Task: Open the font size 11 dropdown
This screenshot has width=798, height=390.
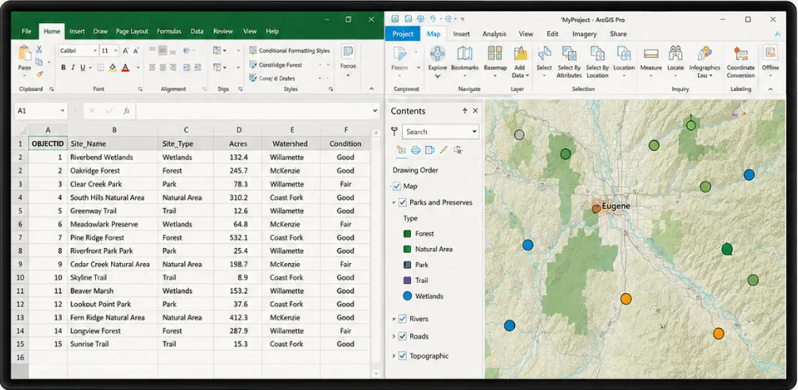Action: point(116,51)
